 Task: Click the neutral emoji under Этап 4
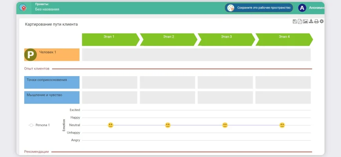(282, 125)
